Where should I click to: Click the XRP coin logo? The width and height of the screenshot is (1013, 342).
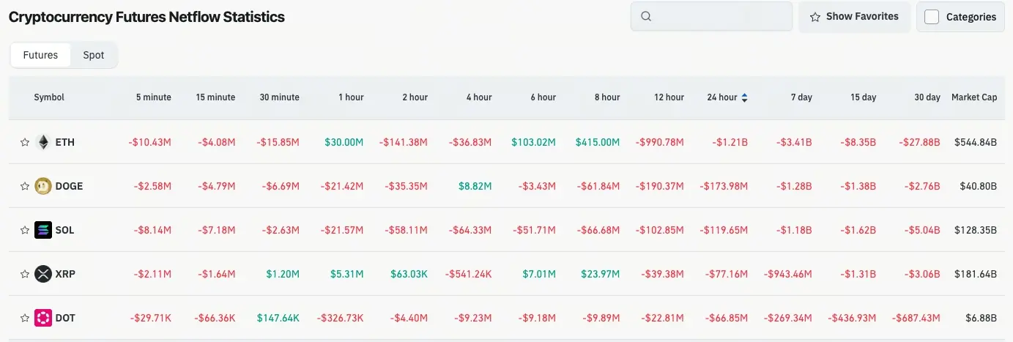[43, 274]
